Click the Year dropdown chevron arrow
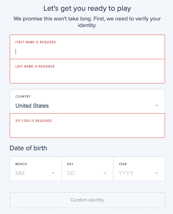Image resolution: width=173 pixels, height=214 pixels. tap(156, 173)
